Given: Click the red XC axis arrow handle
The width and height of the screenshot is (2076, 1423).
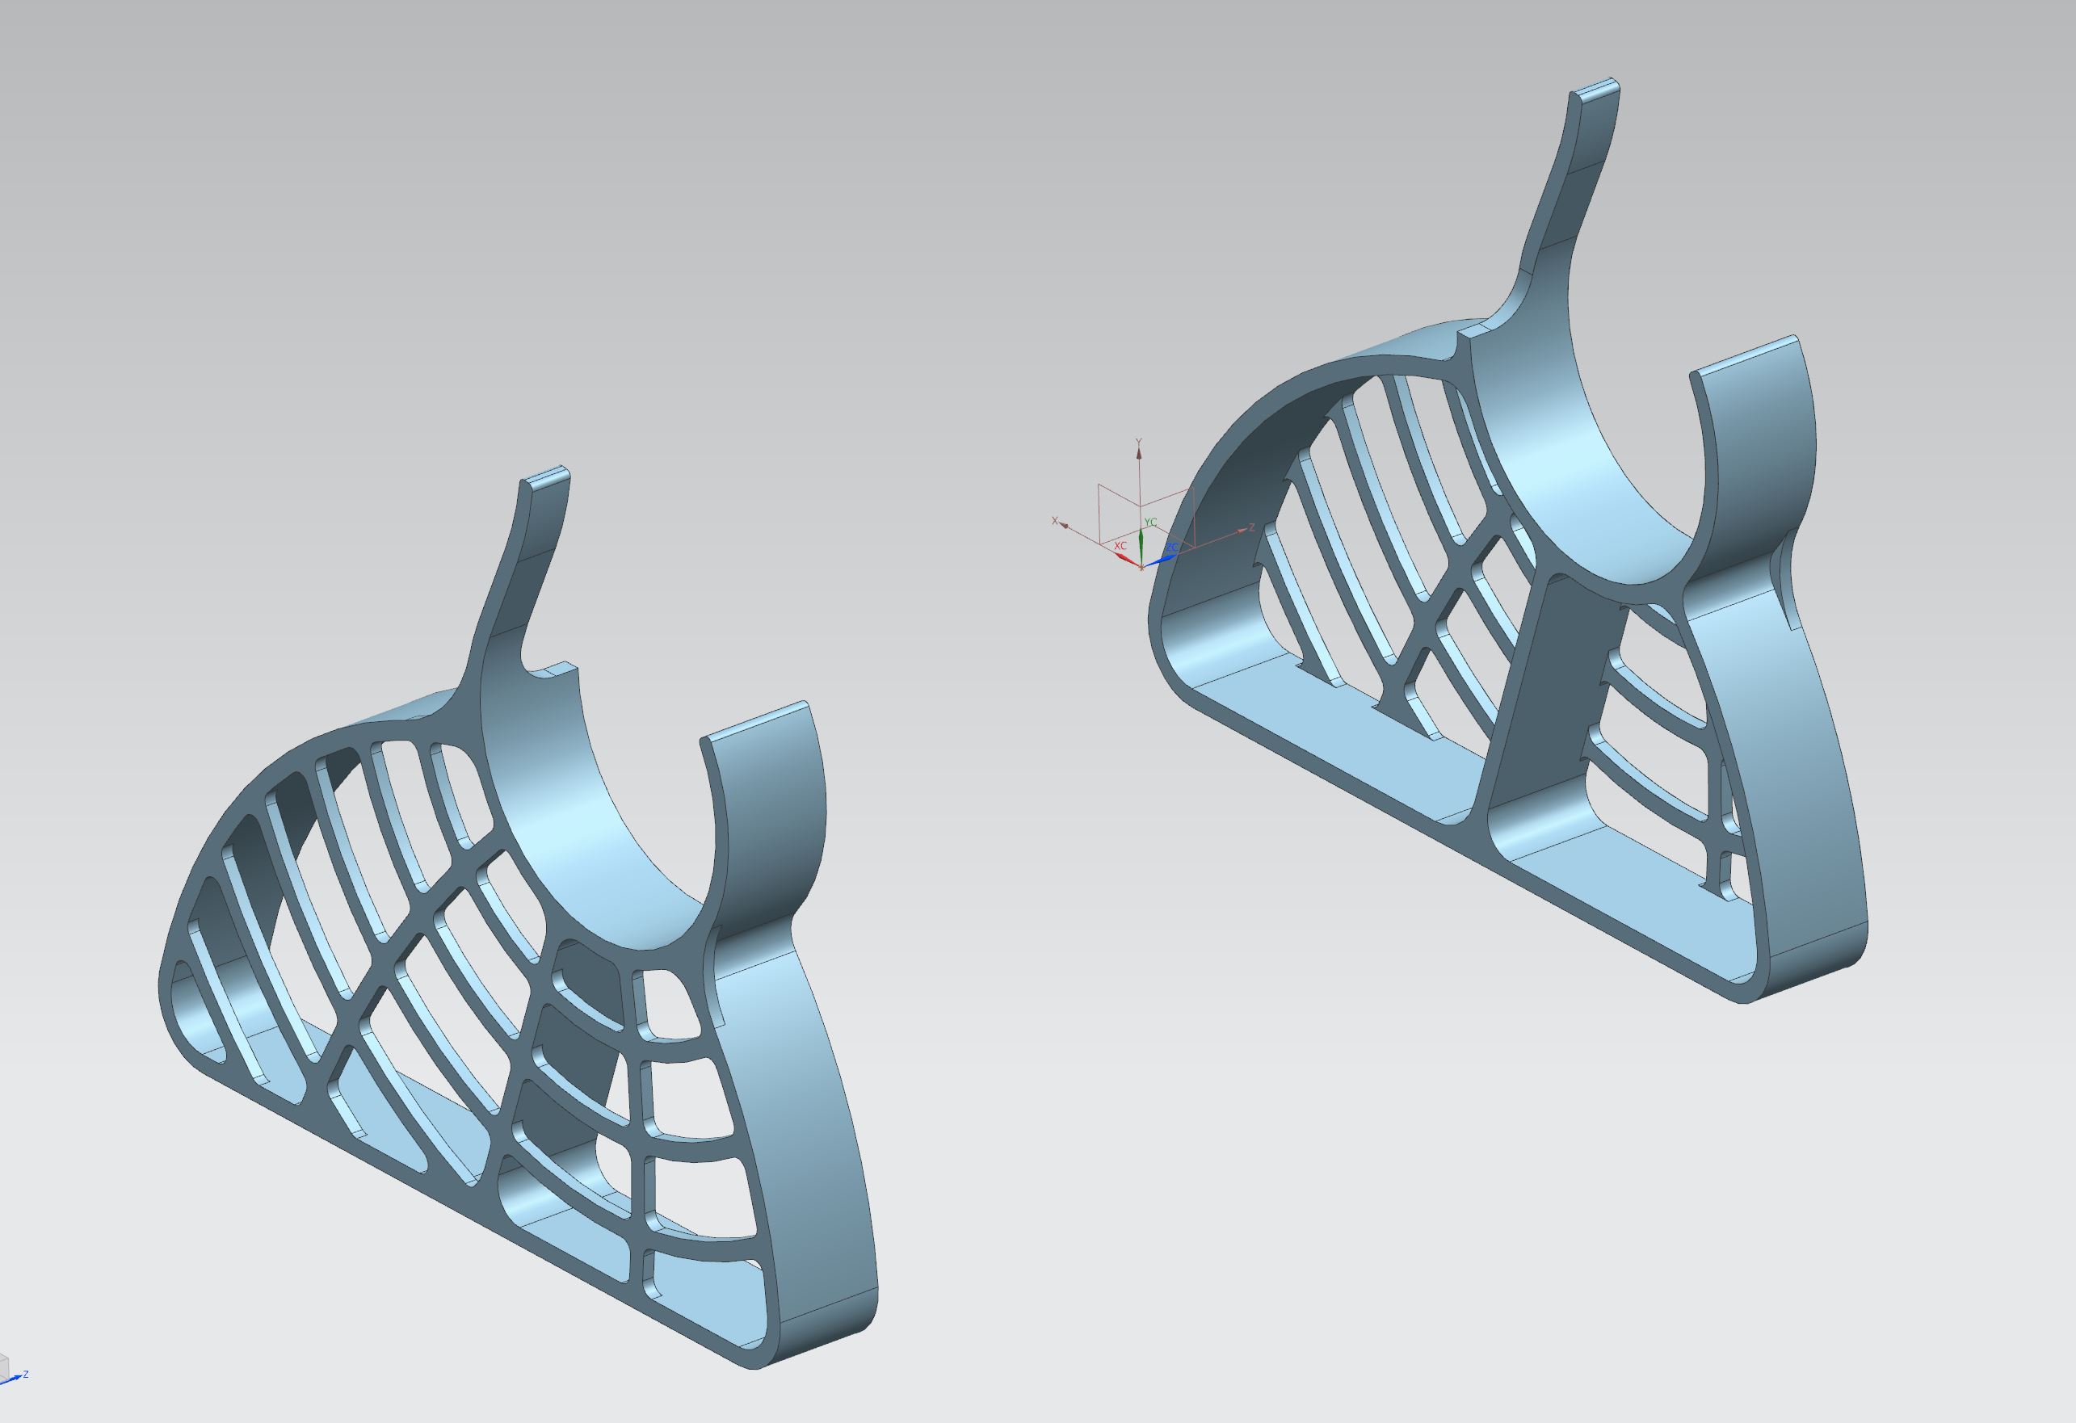Looking at the screenshot, I should (x=1125, y=557).
